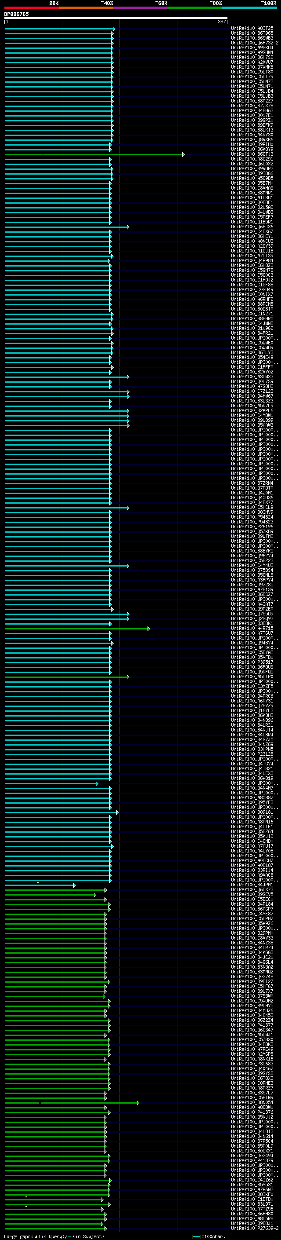Select the UniRef100_P23128 label

pyautogui.click(x=252, y=754)
